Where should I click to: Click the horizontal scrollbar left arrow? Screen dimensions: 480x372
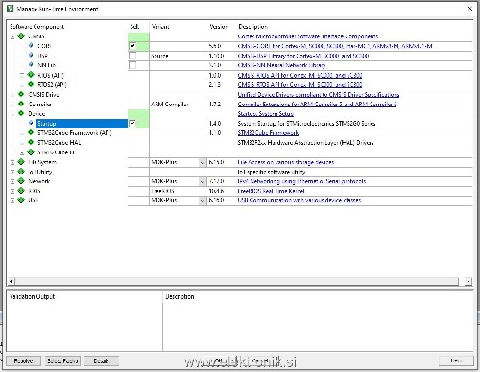(x=11, y=281)
